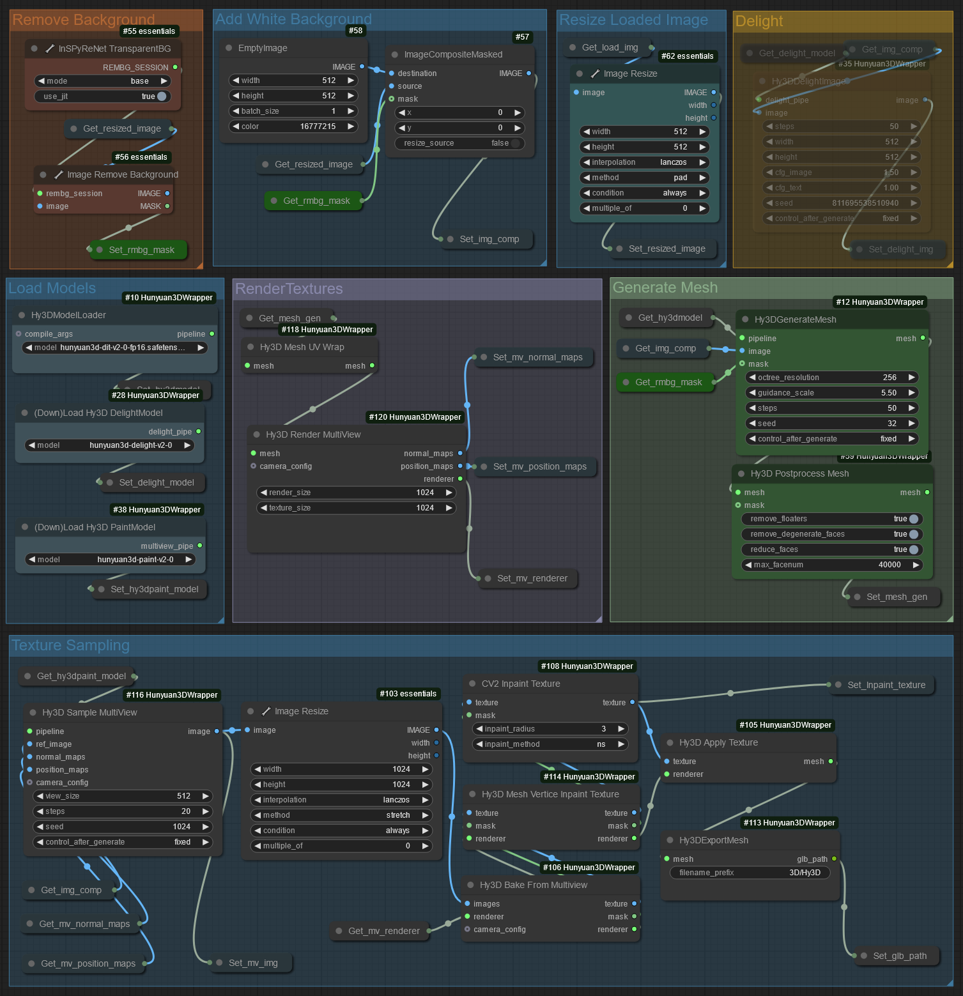Collapse the InSPyReNet TransparentBG node via its title dot
The height and width of the screenshot is (996, 963).
click(x=34, y=49)
